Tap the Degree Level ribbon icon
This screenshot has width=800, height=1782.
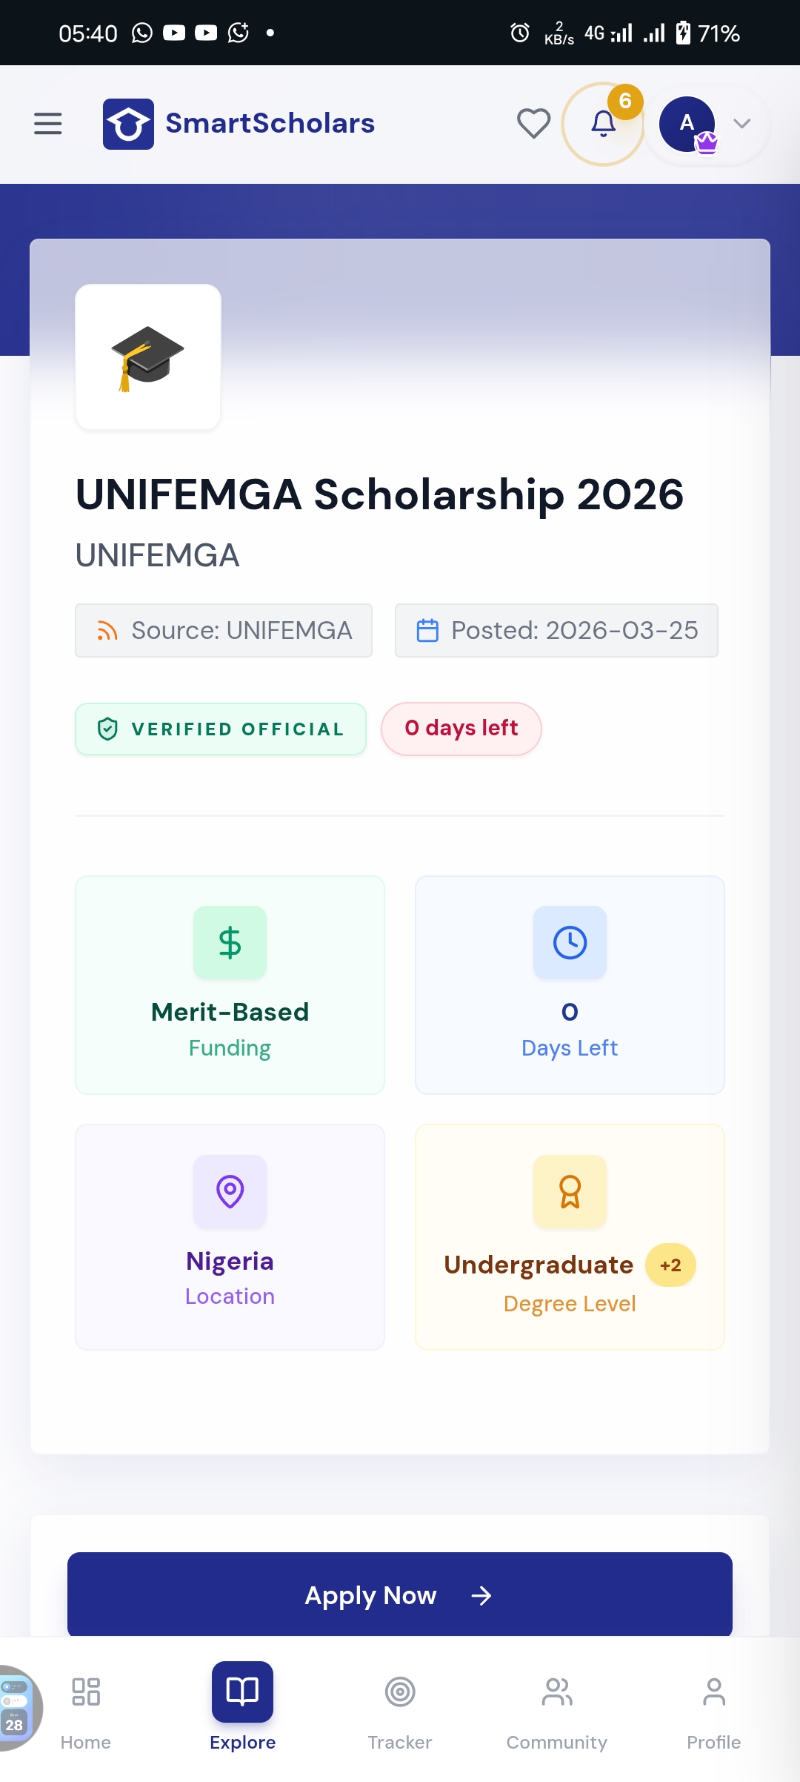tap(570, 1191)
